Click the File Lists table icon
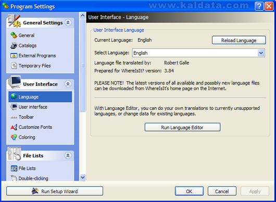This screenshot has width=276, height=202. pos(14,168)
